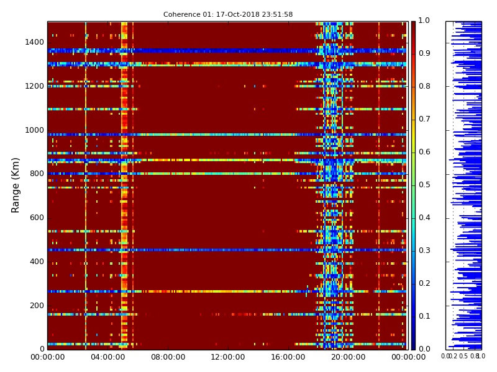
Task: Click the plot title "Coherence 01: 17-Oct-2018 23:51:58"
Action: 228,14
